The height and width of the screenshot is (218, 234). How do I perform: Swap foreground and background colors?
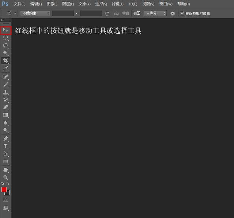click(x=8, y=183)
